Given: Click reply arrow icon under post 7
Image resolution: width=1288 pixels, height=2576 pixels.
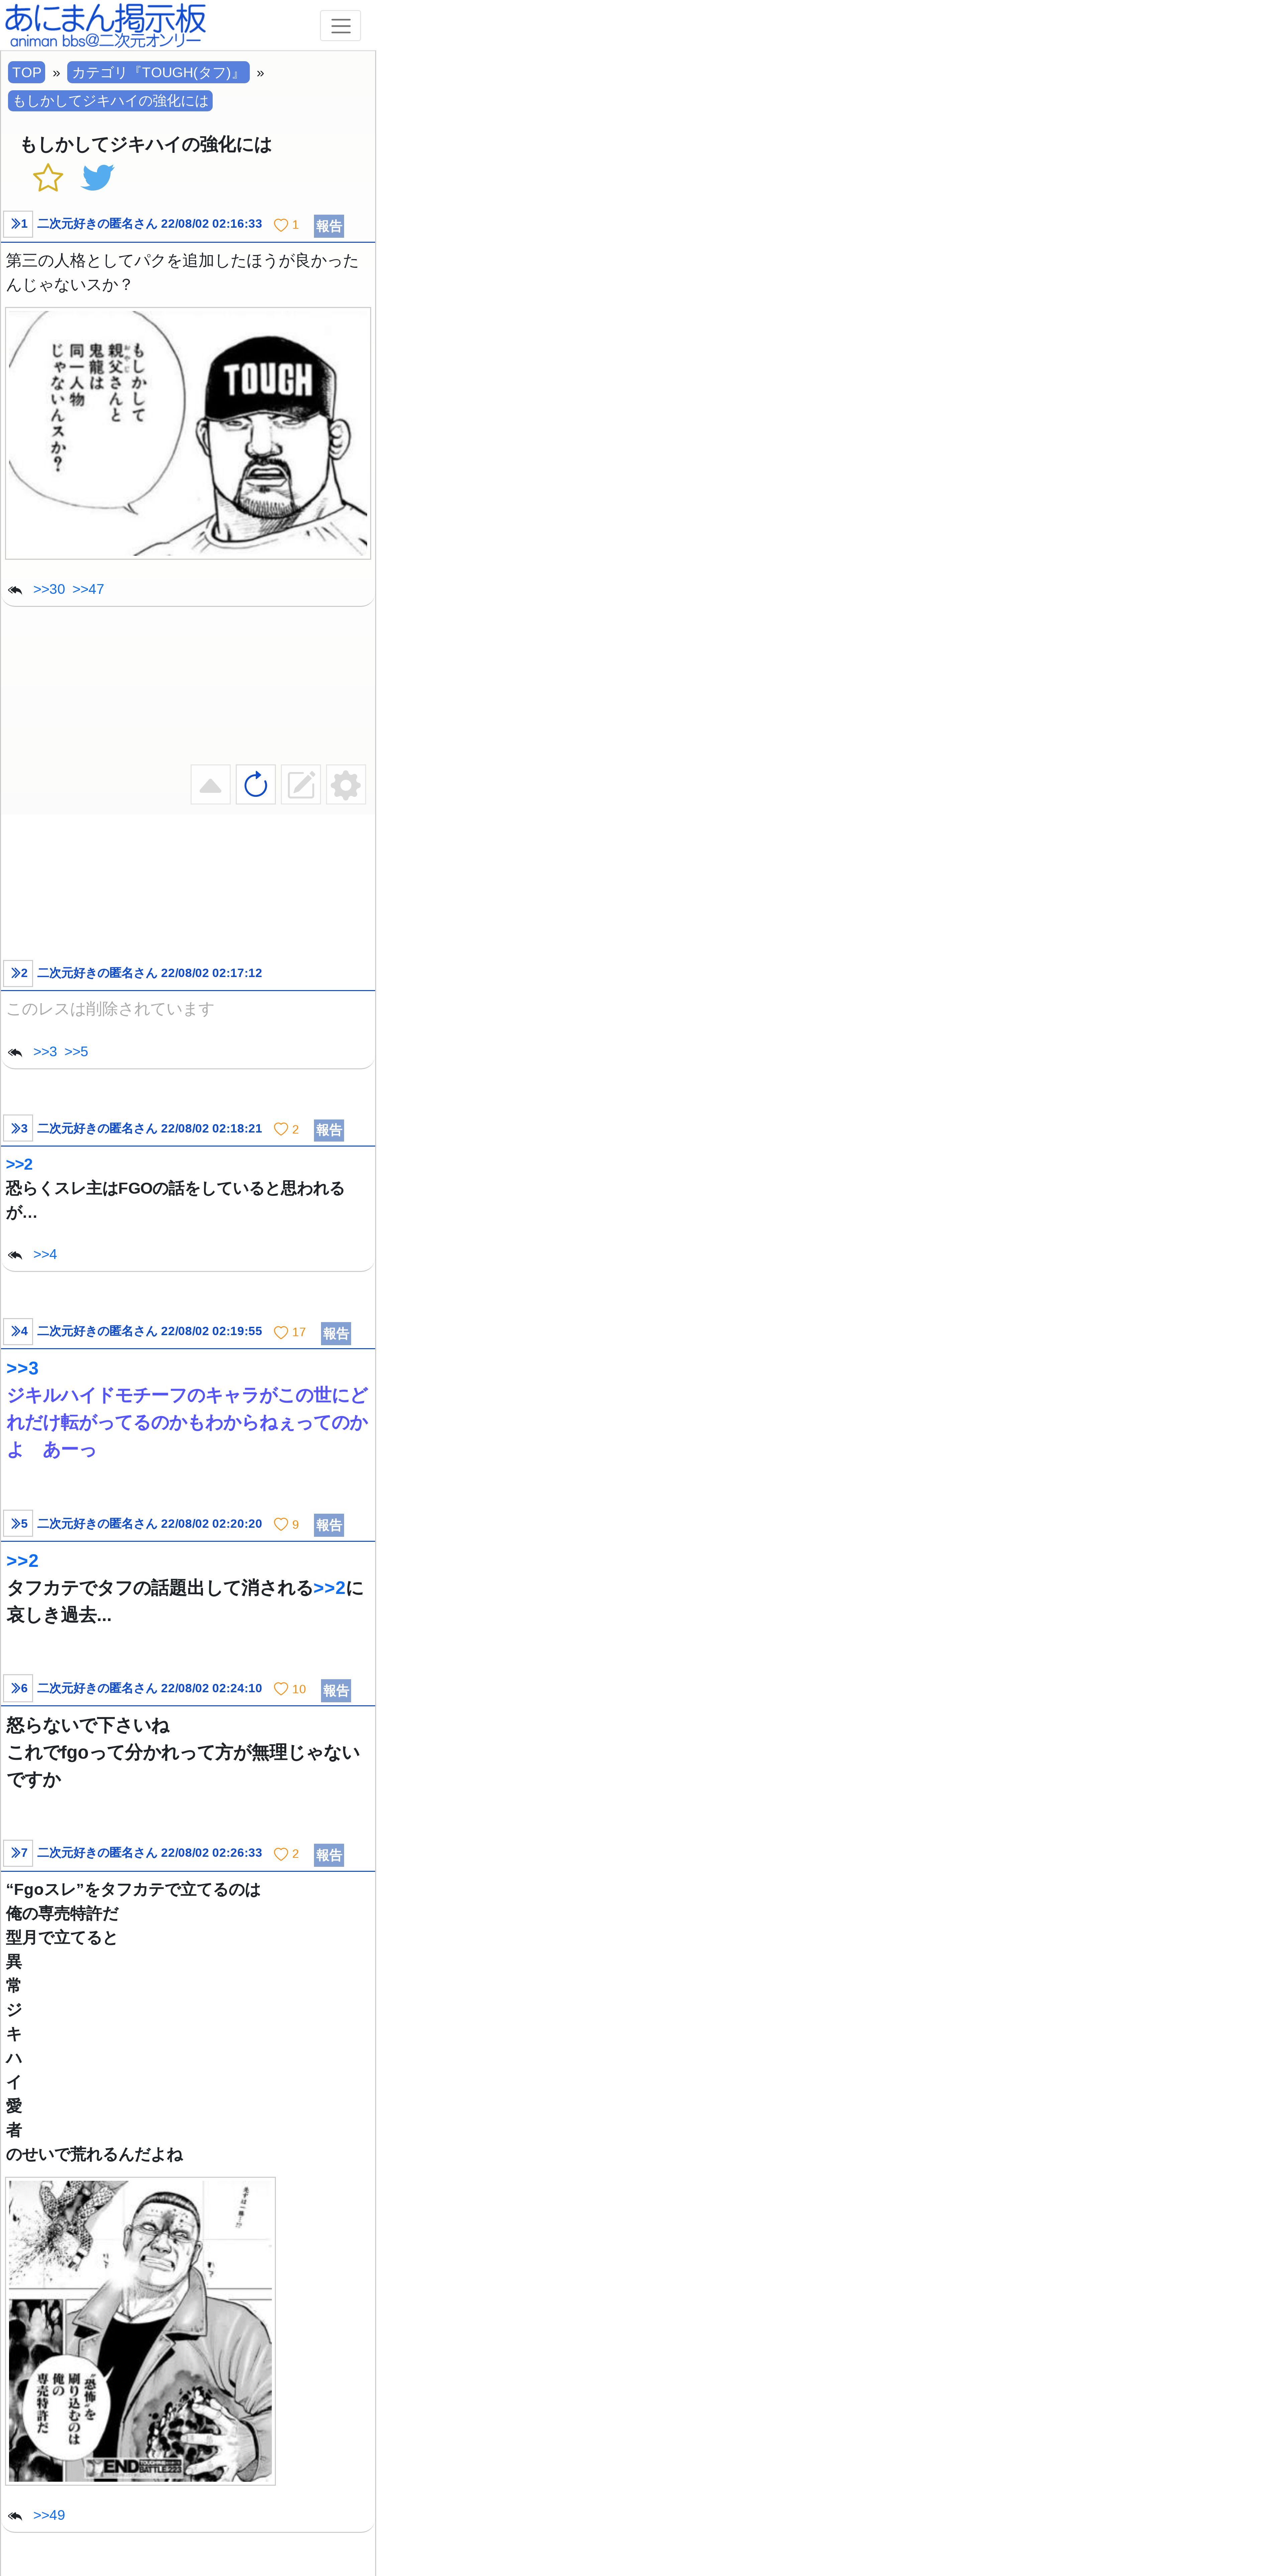Looking at the screenshot, I should pyautogui.click(x=15, y=2516).
